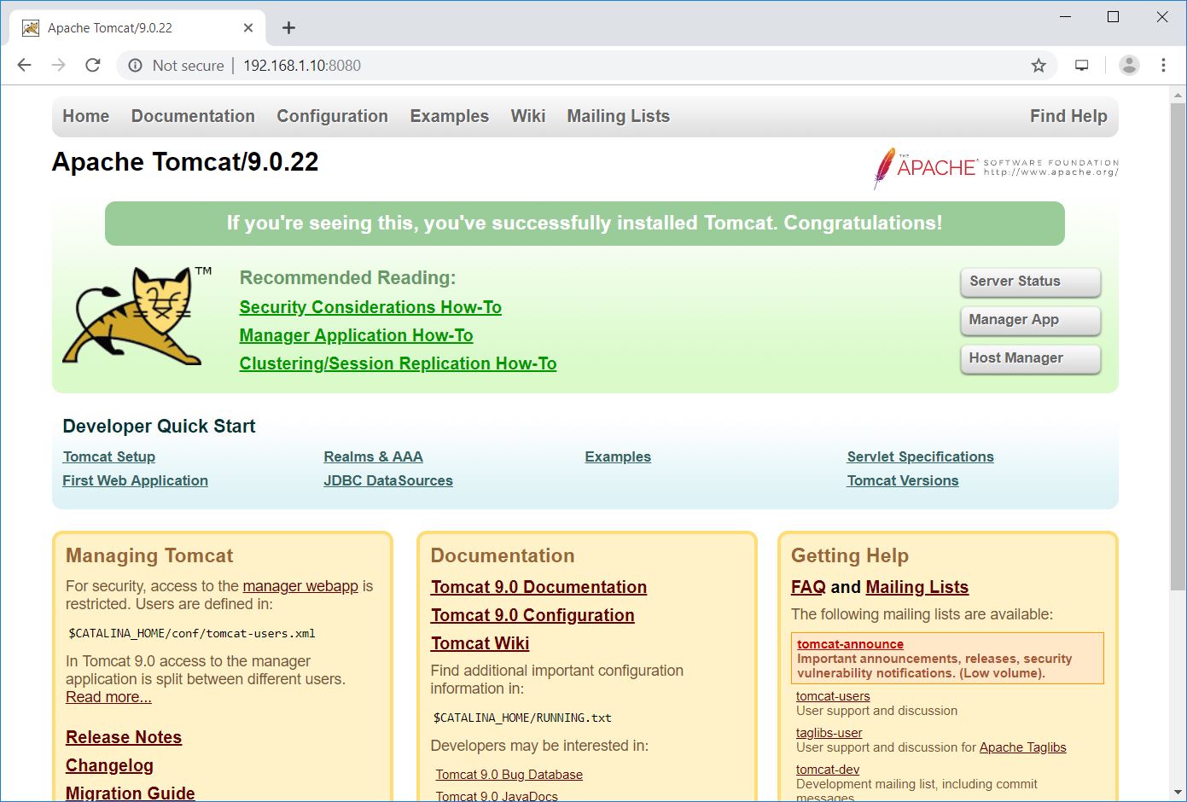The image size is (1187, 802).
Task: Open Mailing Lists link in Getting Help
Action: pos(916,587)
